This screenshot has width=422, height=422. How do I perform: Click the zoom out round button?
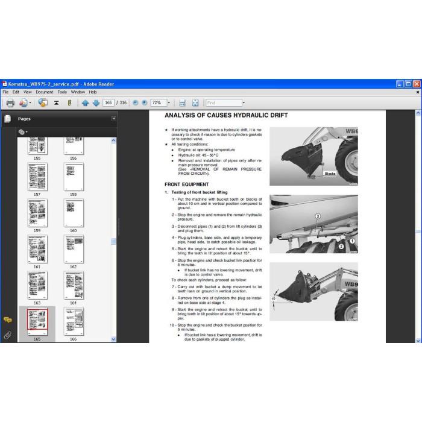pos(136,103)
